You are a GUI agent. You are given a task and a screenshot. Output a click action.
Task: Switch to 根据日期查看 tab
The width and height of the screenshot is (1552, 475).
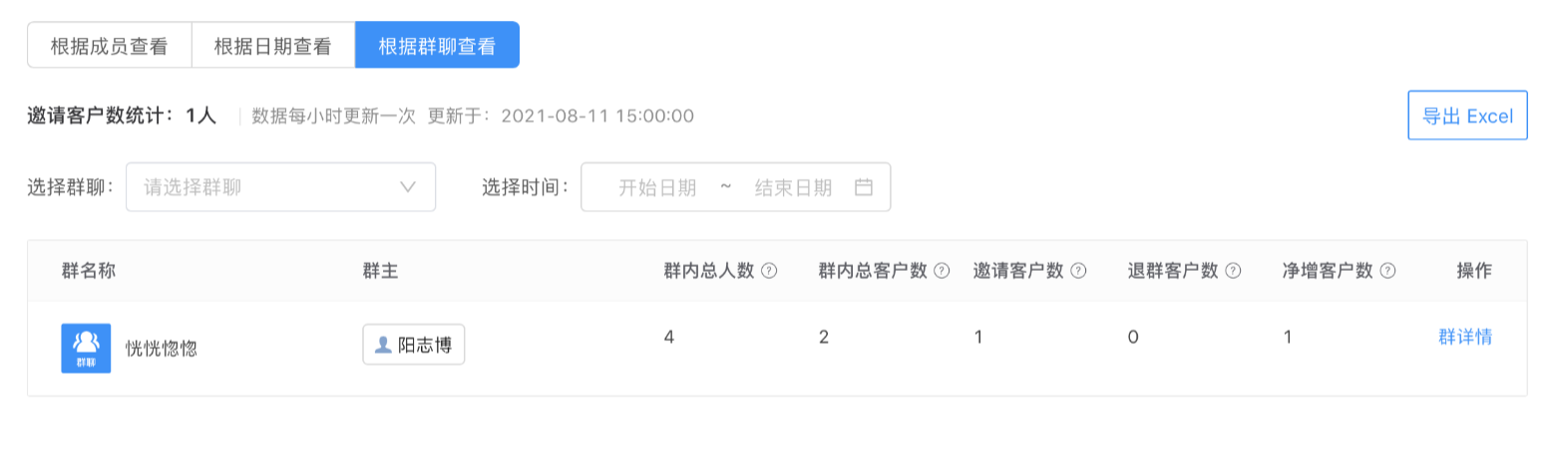(272, 46)
